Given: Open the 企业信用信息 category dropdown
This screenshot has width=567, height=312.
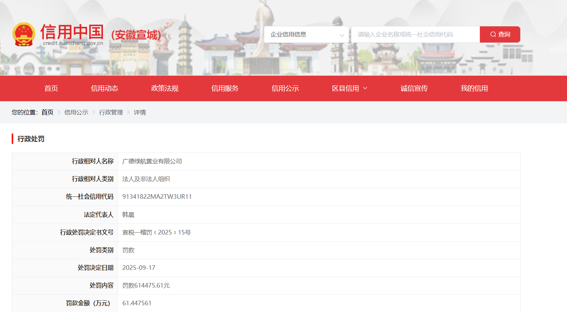Looking at the screenshot, I should [306, 35].
